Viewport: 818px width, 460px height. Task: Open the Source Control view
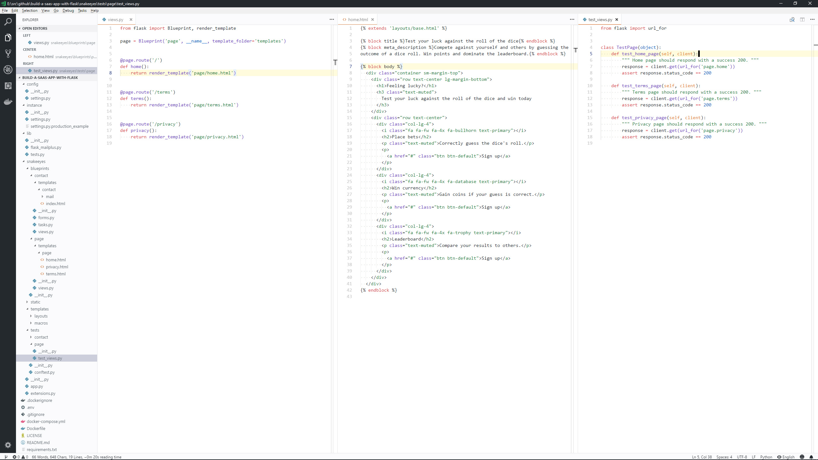click(8, 53)
